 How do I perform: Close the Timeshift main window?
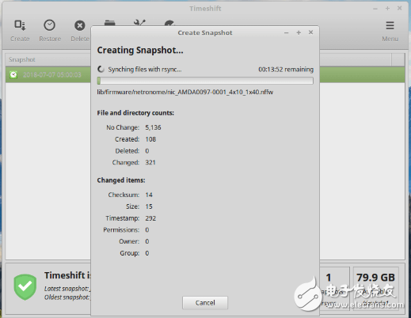[400, 8]
